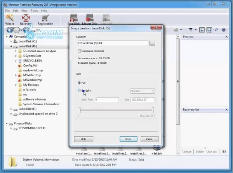Select the Full size radio button
Screen dimensions: 233x173
(x=79, y=83)
